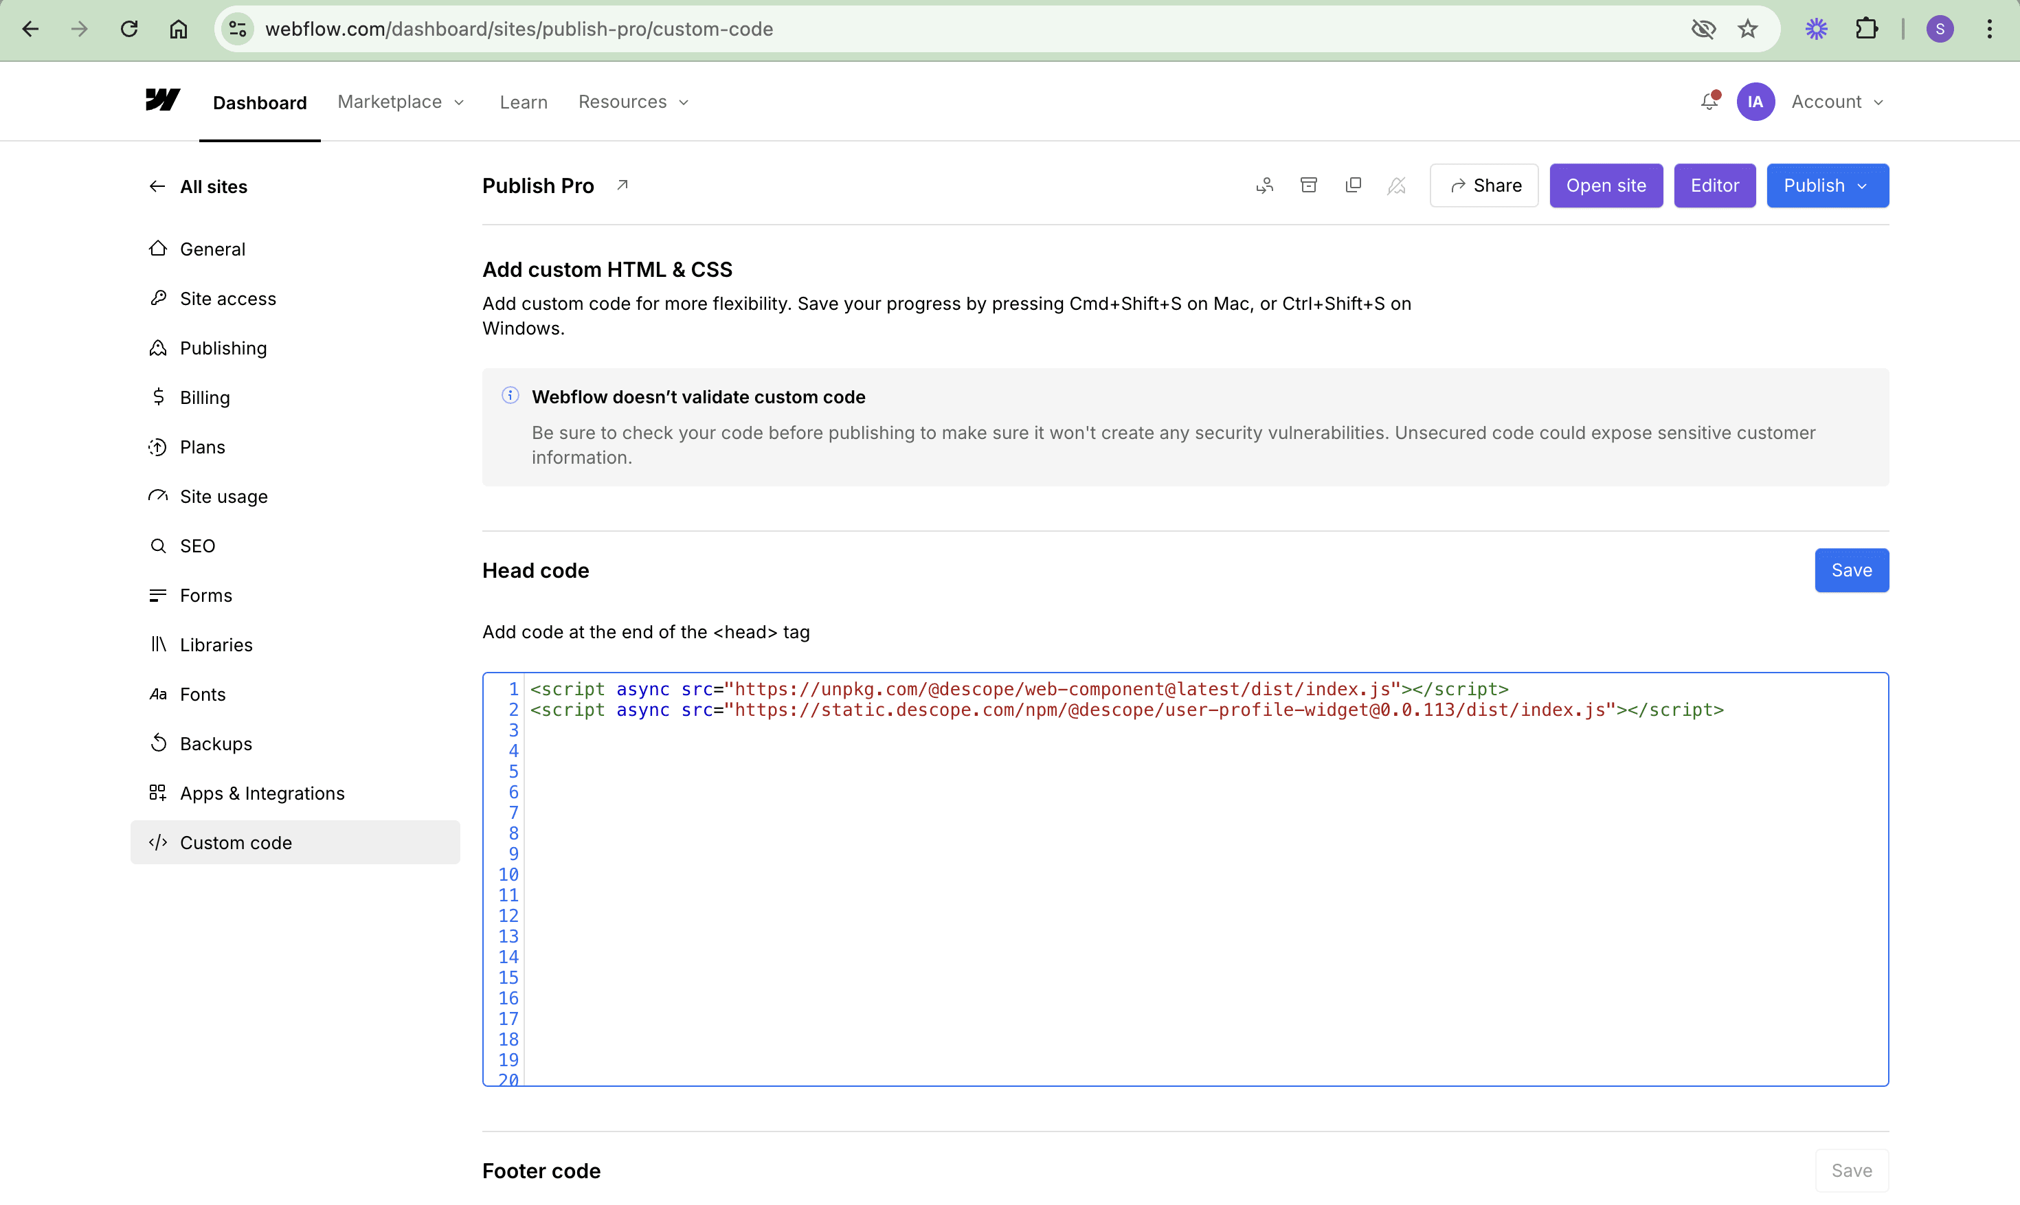Click the browser extensions puzzle icon
The width and height of the screenshot is (2020, 1205).
[1867, 30]
